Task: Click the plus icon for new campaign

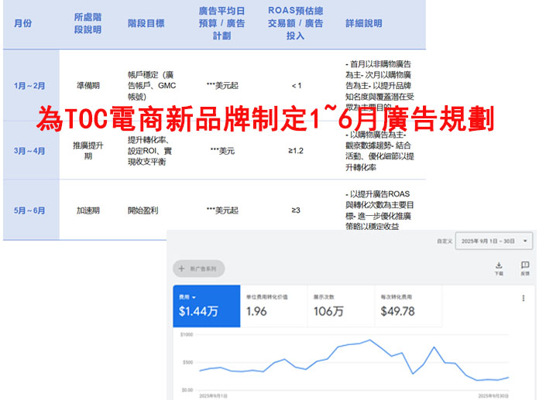Action: click(x=182, y=268)
